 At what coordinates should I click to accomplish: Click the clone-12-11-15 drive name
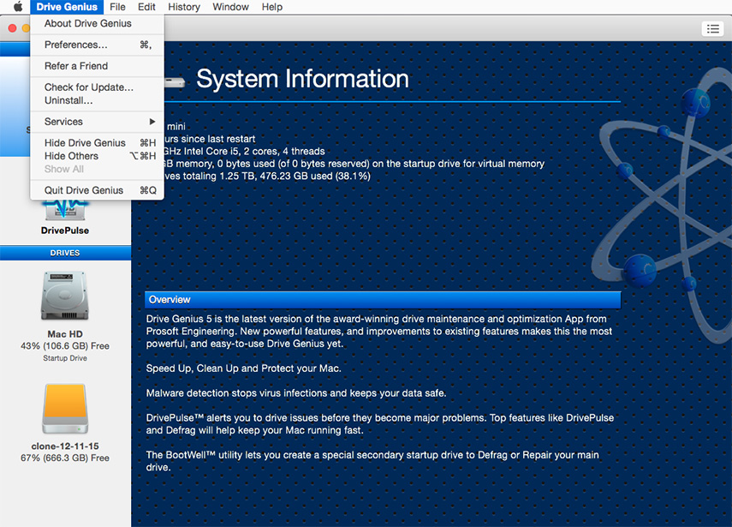coord(65,446)
